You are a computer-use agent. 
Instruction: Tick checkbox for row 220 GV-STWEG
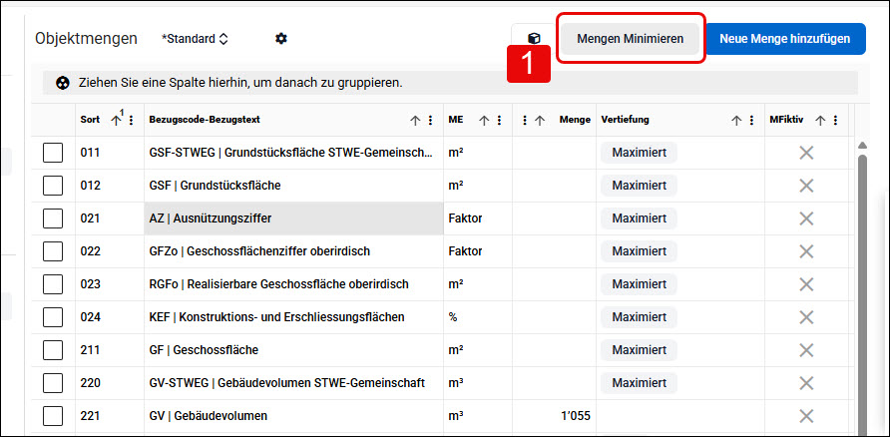click(x=53, y=383)
